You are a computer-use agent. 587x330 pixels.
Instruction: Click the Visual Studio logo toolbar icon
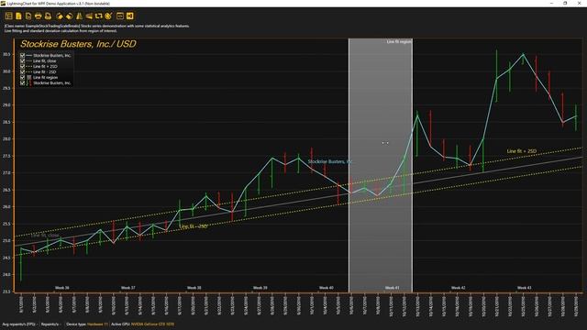pos(130,16)
